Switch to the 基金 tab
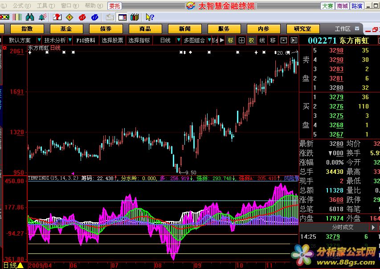 pyautogui.click(x=66, y=29)
